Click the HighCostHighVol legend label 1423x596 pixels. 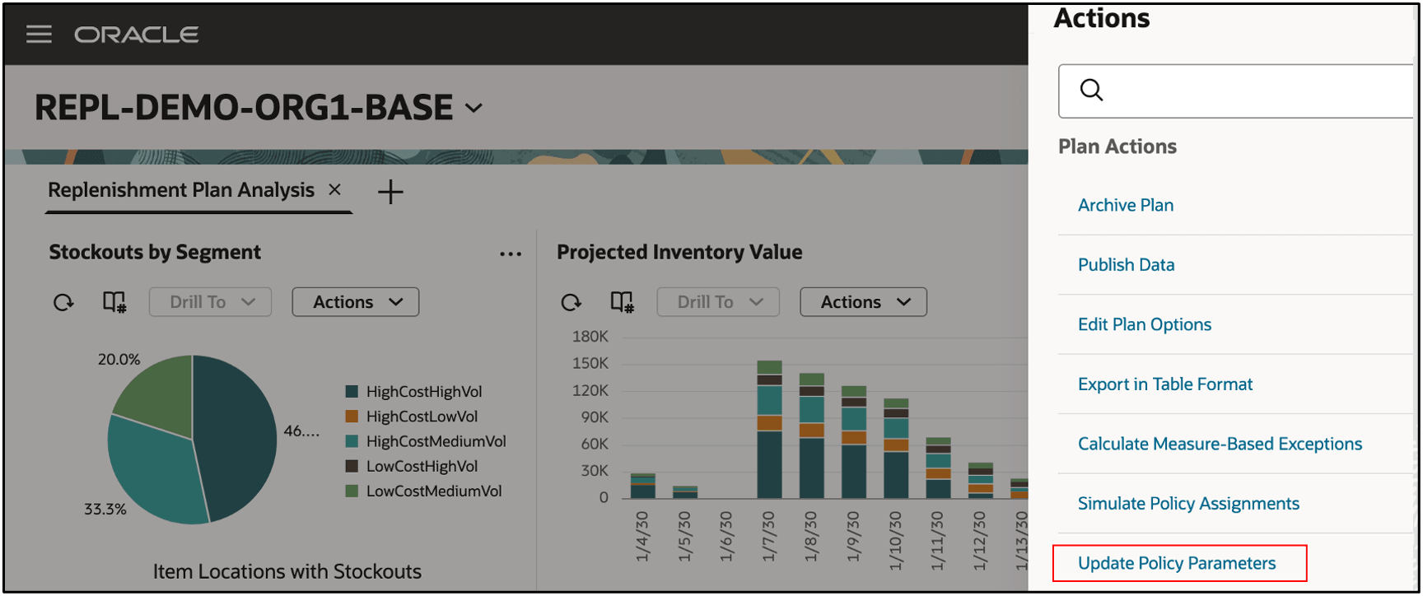[x=424, y=392]
